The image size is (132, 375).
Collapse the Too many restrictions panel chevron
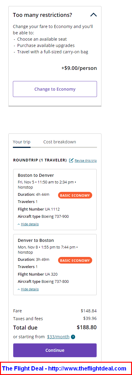(93, 15)
